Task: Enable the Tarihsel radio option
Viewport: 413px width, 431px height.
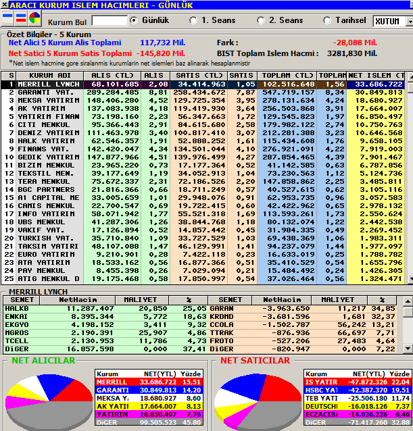Action: pos(327,20)
